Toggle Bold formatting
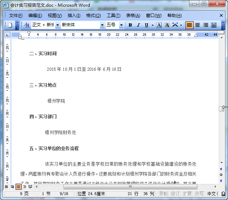The width and height of the screenshot is (228, 200). 130,25
